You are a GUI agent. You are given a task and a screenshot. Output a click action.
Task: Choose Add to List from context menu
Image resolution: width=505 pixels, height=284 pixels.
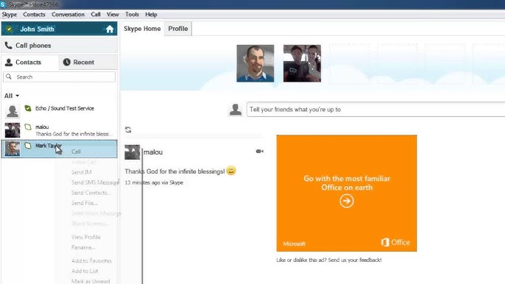[85, 271]
